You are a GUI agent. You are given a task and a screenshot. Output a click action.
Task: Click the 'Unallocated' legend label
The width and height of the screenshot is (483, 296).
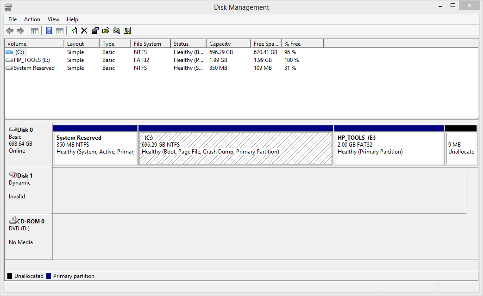point(29,276)
